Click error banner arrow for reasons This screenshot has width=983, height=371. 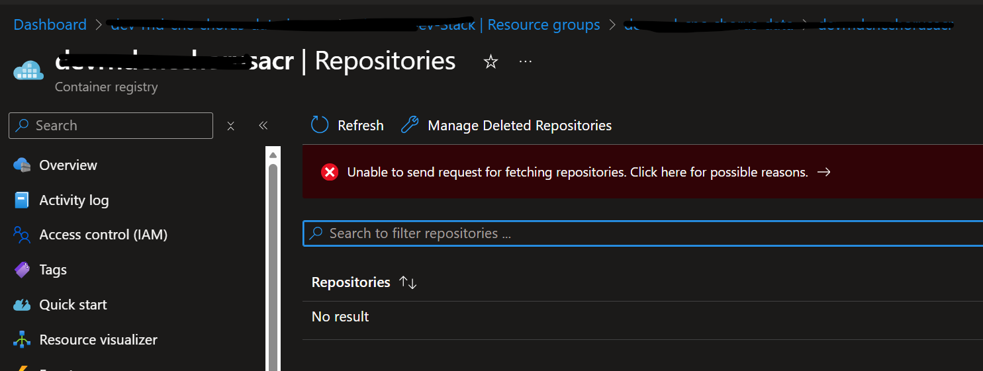pos(823,172)
